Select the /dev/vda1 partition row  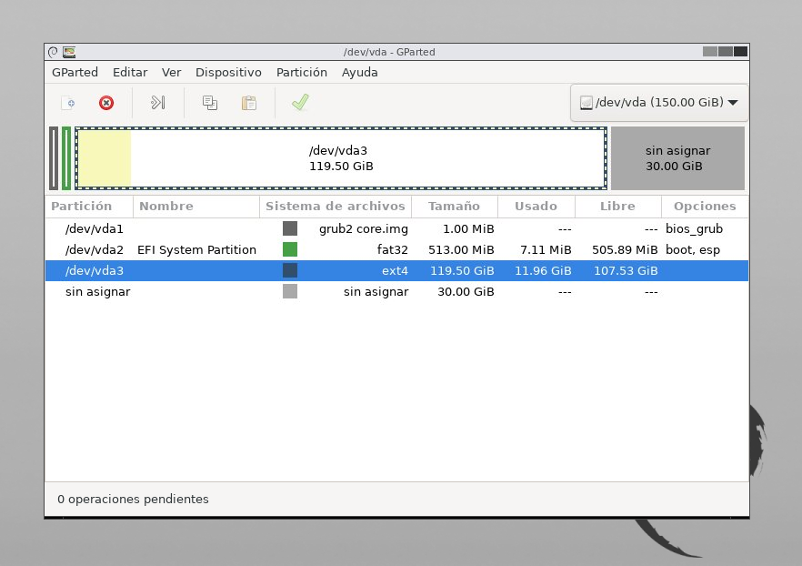[94, 229]
